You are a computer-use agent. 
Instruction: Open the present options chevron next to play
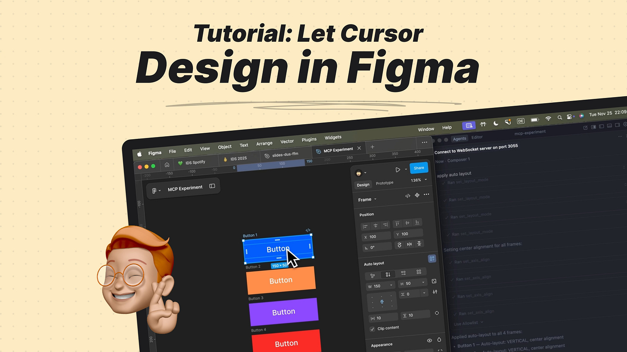click(x=406, y=169)
